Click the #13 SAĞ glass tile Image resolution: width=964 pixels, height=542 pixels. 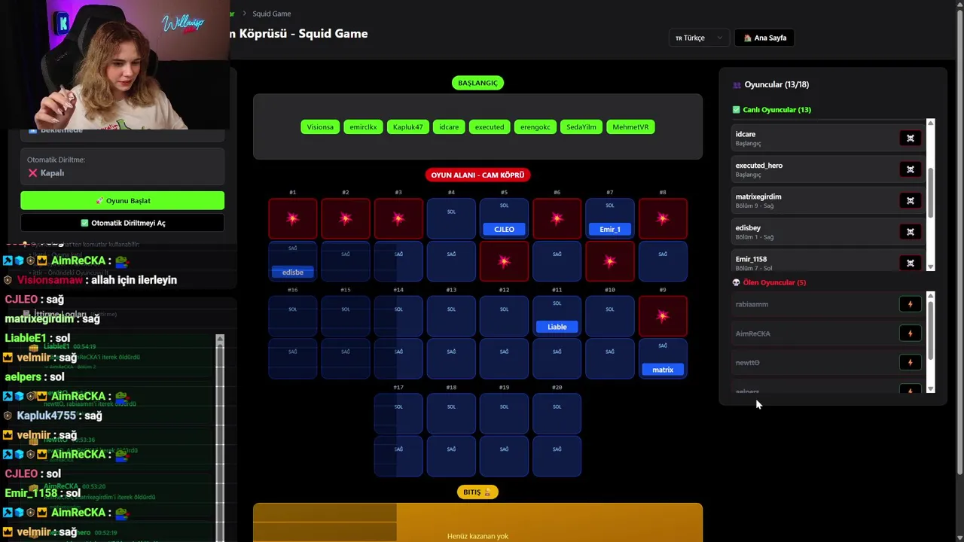[451, 358]
